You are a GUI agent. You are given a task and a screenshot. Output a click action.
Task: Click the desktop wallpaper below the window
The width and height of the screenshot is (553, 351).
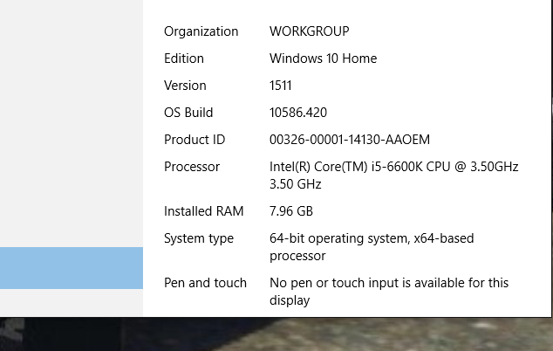tap(262, 336)
